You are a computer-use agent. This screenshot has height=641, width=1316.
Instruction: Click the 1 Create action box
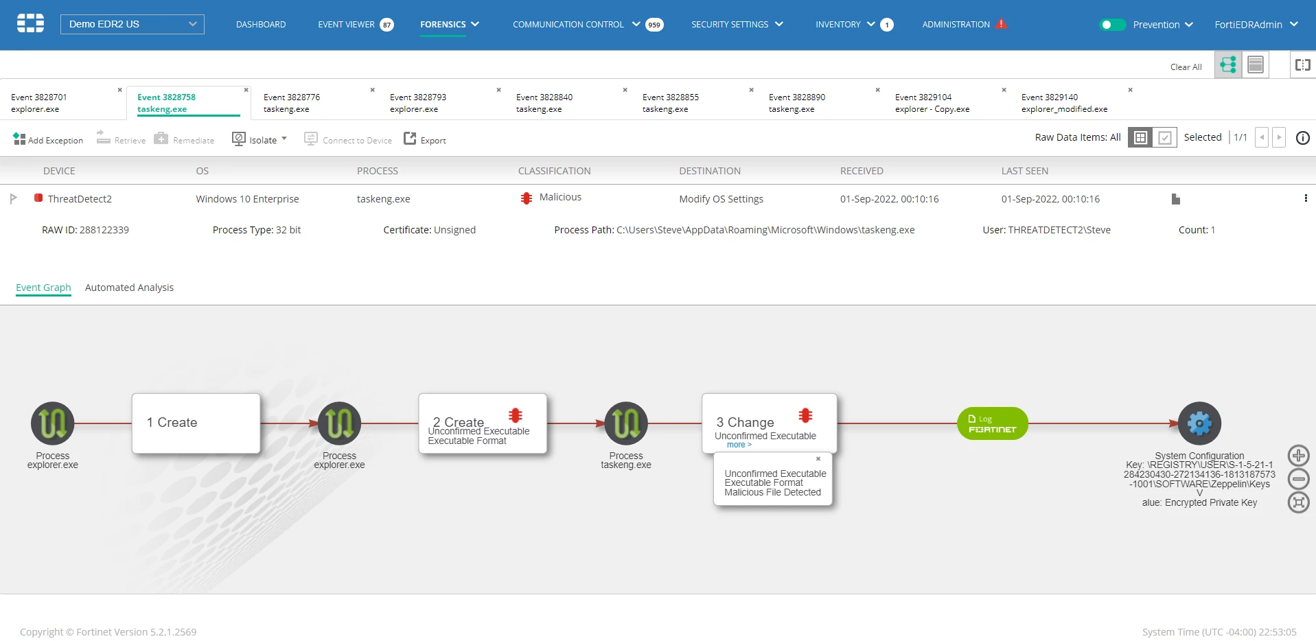coord(196,423)
